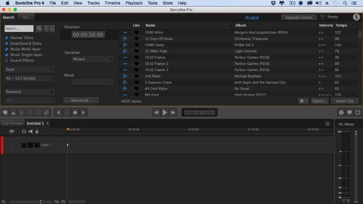Image resolution: width=363 pixels, height=204 pixels.
Task: Disable the Music Multi-layer checkbox
Action: coord(7,49)
